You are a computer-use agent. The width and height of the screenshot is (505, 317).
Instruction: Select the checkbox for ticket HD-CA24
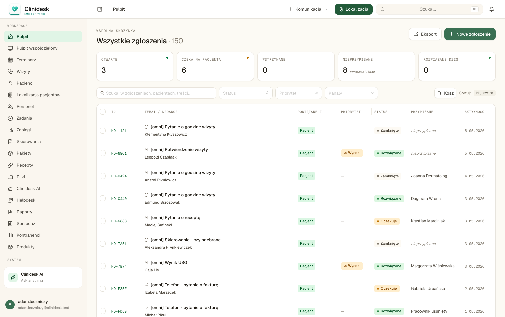point(103,176)
